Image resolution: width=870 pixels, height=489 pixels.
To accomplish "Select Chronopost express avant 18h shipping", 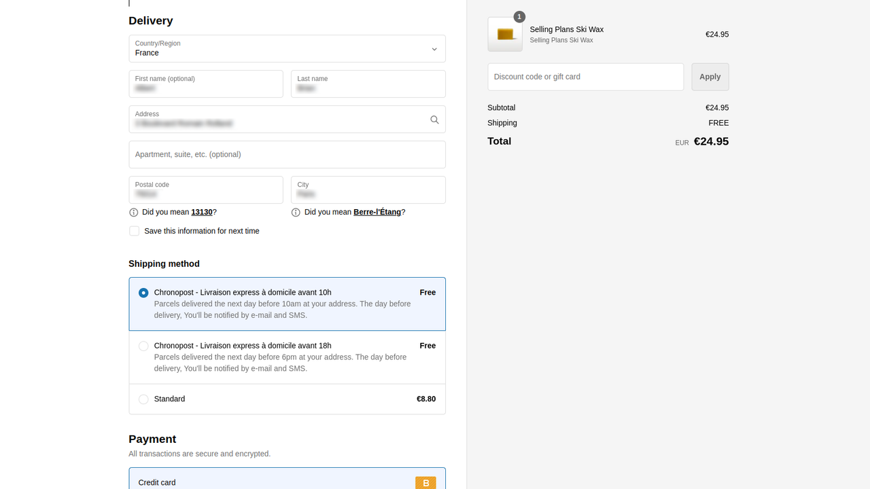I will click(x=143, y=346).
